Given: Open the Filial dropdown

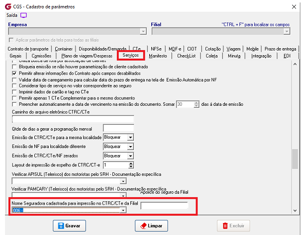Looking at the screenshot, I should point(287,31).
